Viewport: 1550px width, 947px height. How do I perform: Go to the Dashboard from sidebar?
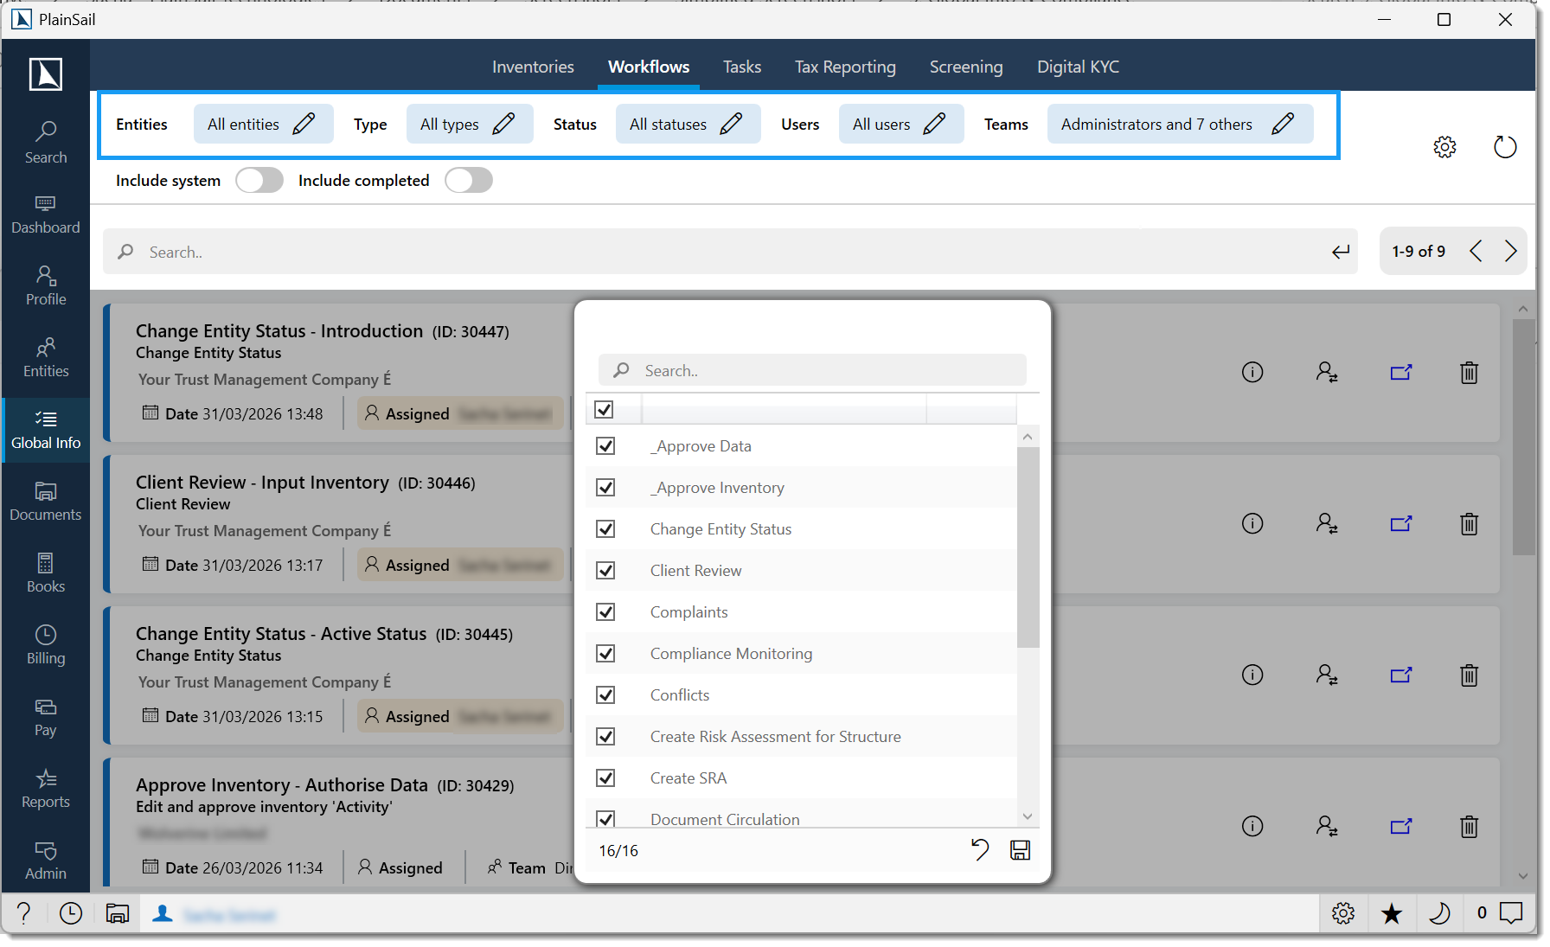(x=45, y=214)
